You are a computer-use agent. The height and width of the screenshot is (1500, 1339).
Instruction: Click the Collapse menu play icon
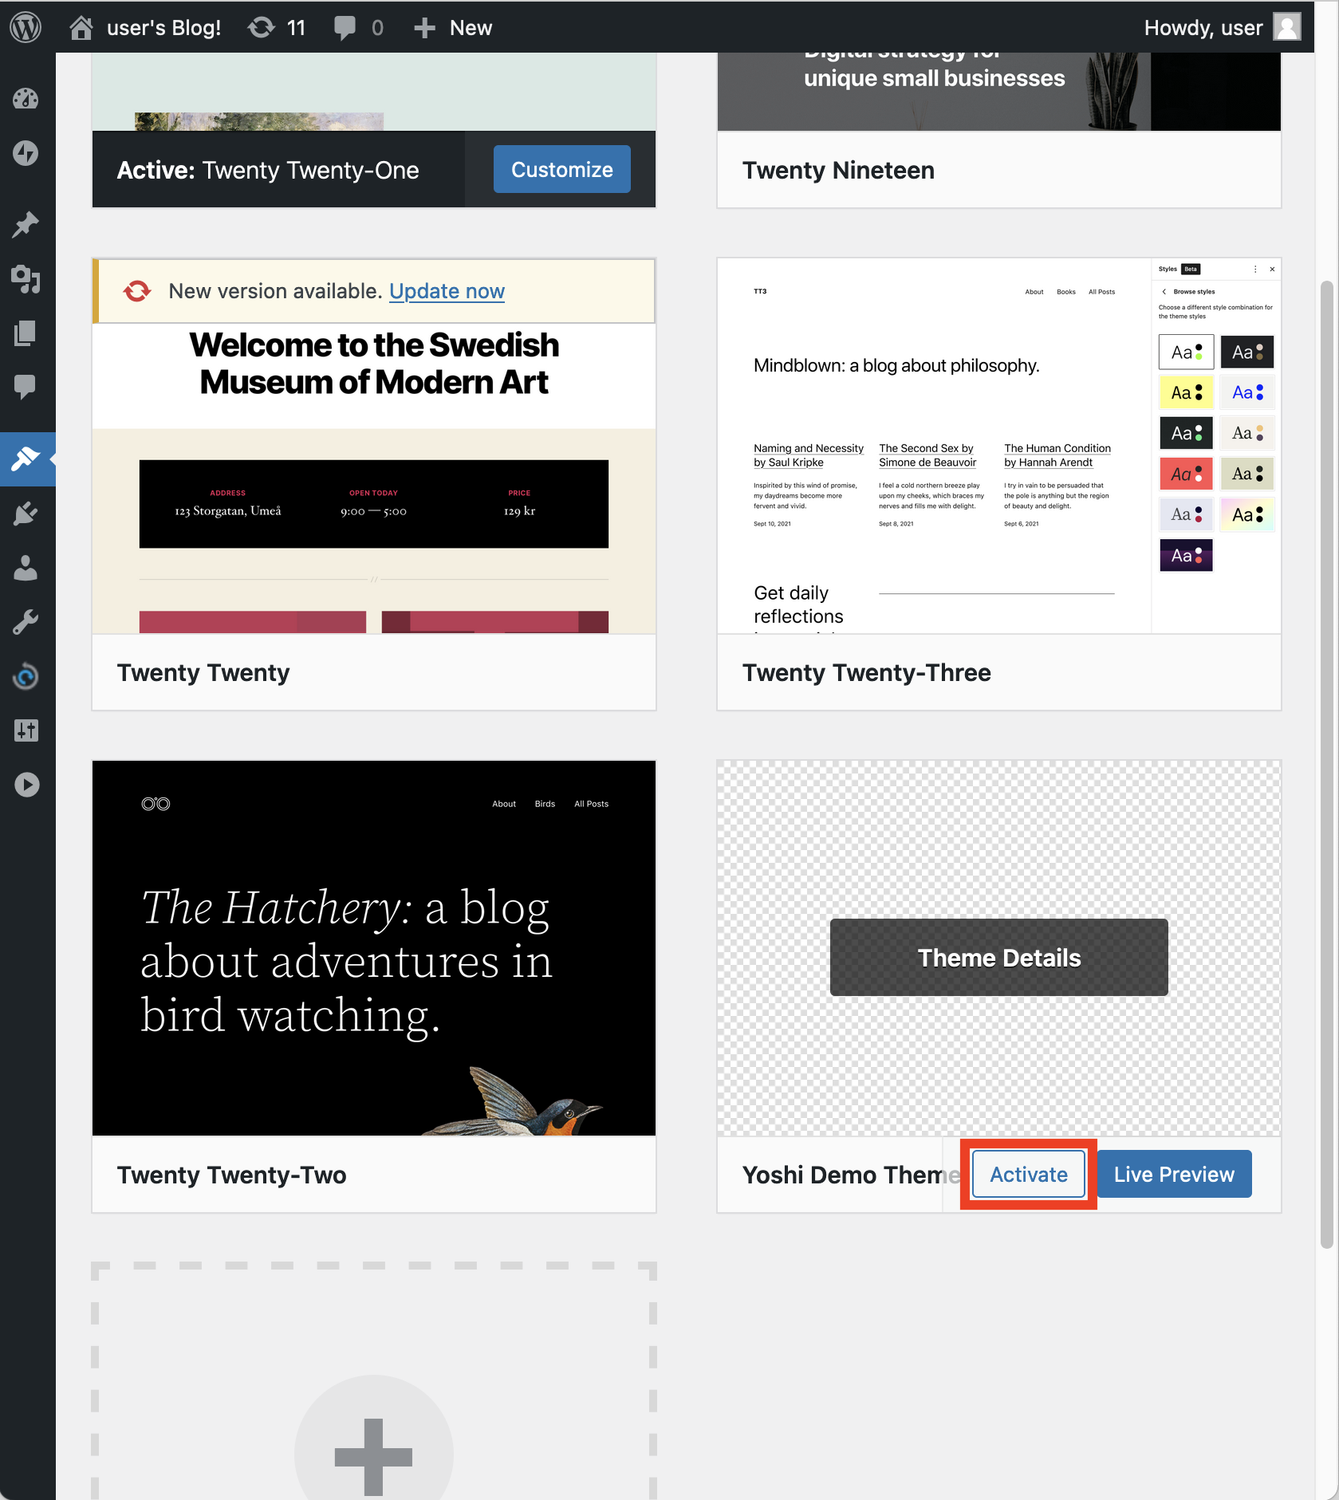26,785
